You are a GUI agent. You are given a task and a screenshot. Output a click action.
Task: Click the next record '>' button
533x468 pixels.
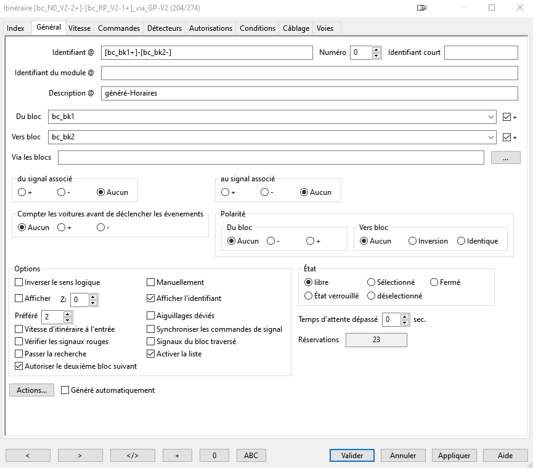click(80, 456)
